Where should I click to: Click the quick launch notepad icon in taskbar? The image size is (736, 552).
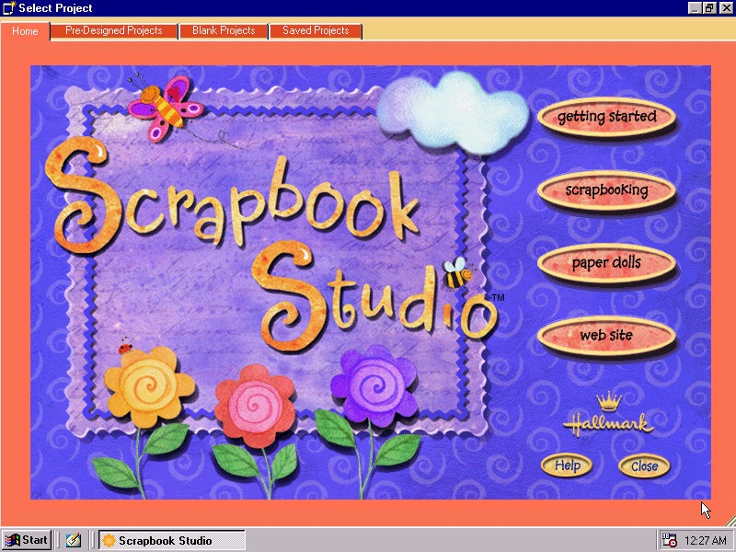74,540
